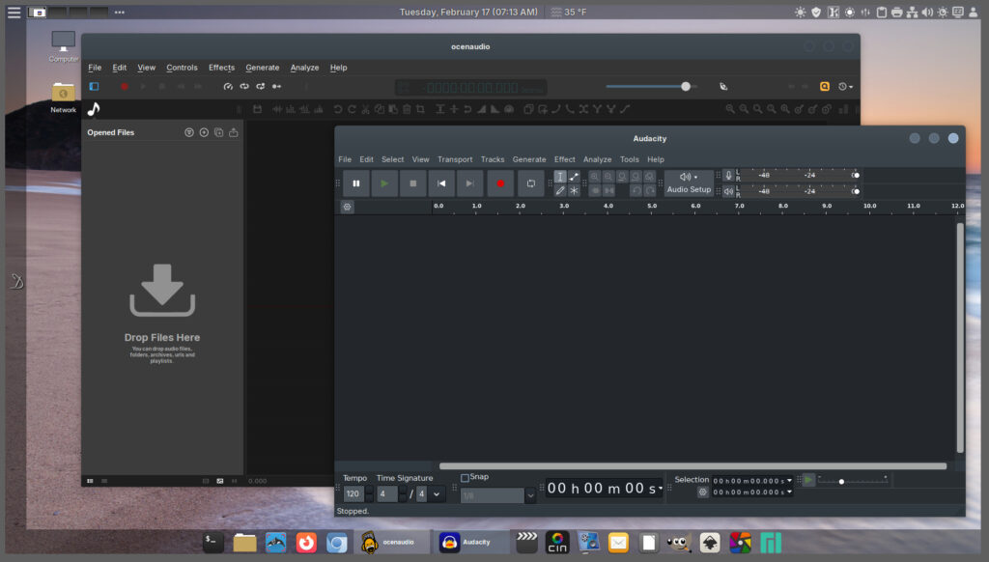Screen dimensions: 989x562
Task: Click Audacity's Zoom In magnifier
Action: (595, 177)
